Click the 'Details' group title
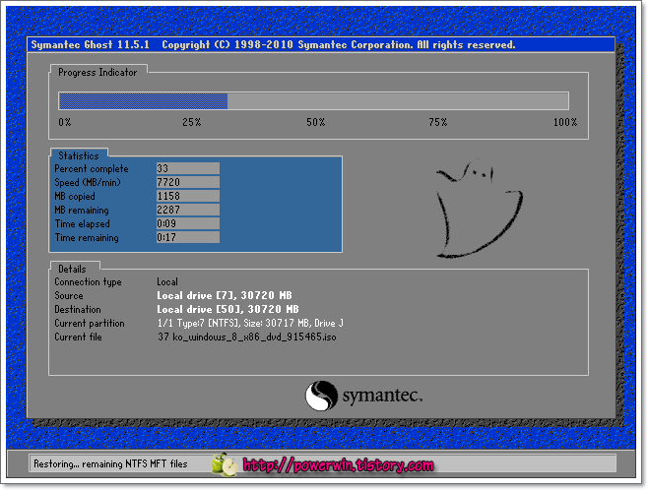648x490 pixels. [72, 269]
